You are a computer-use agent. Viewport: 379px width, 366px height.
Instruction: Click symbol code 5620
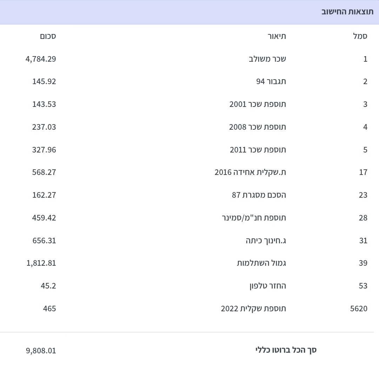359,309
